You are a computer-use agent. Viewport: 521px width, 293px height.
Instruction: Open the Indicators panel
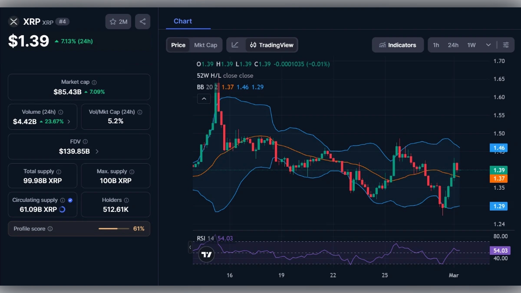(x=398, y=45)
